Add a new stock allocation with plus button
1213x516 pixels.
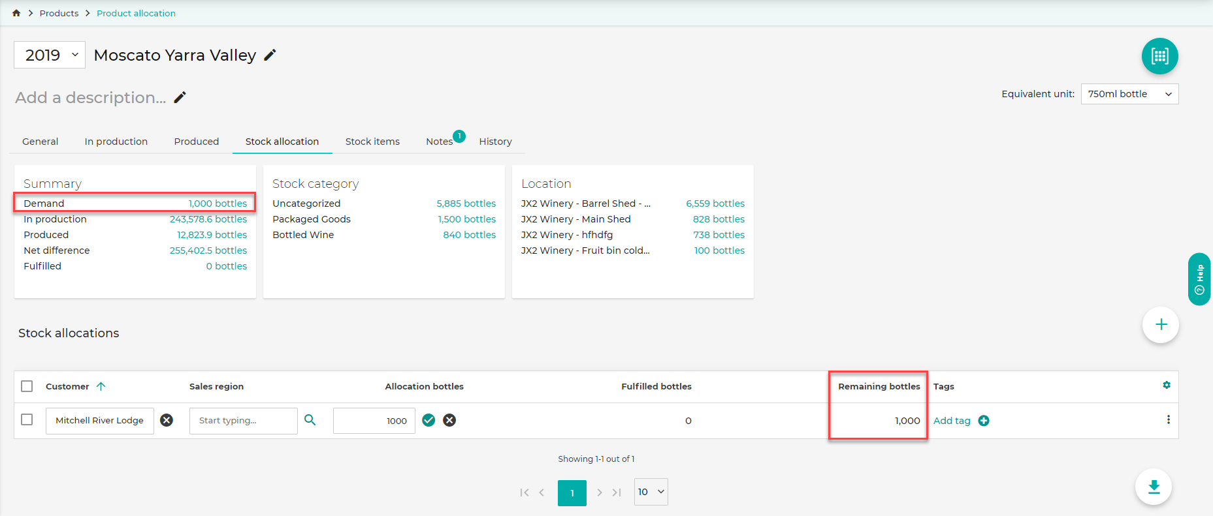(1161, 324)
